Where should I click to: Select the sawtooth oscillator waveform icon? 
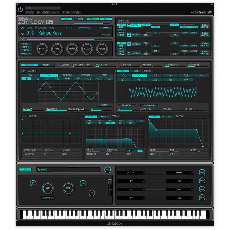(26, 79)
